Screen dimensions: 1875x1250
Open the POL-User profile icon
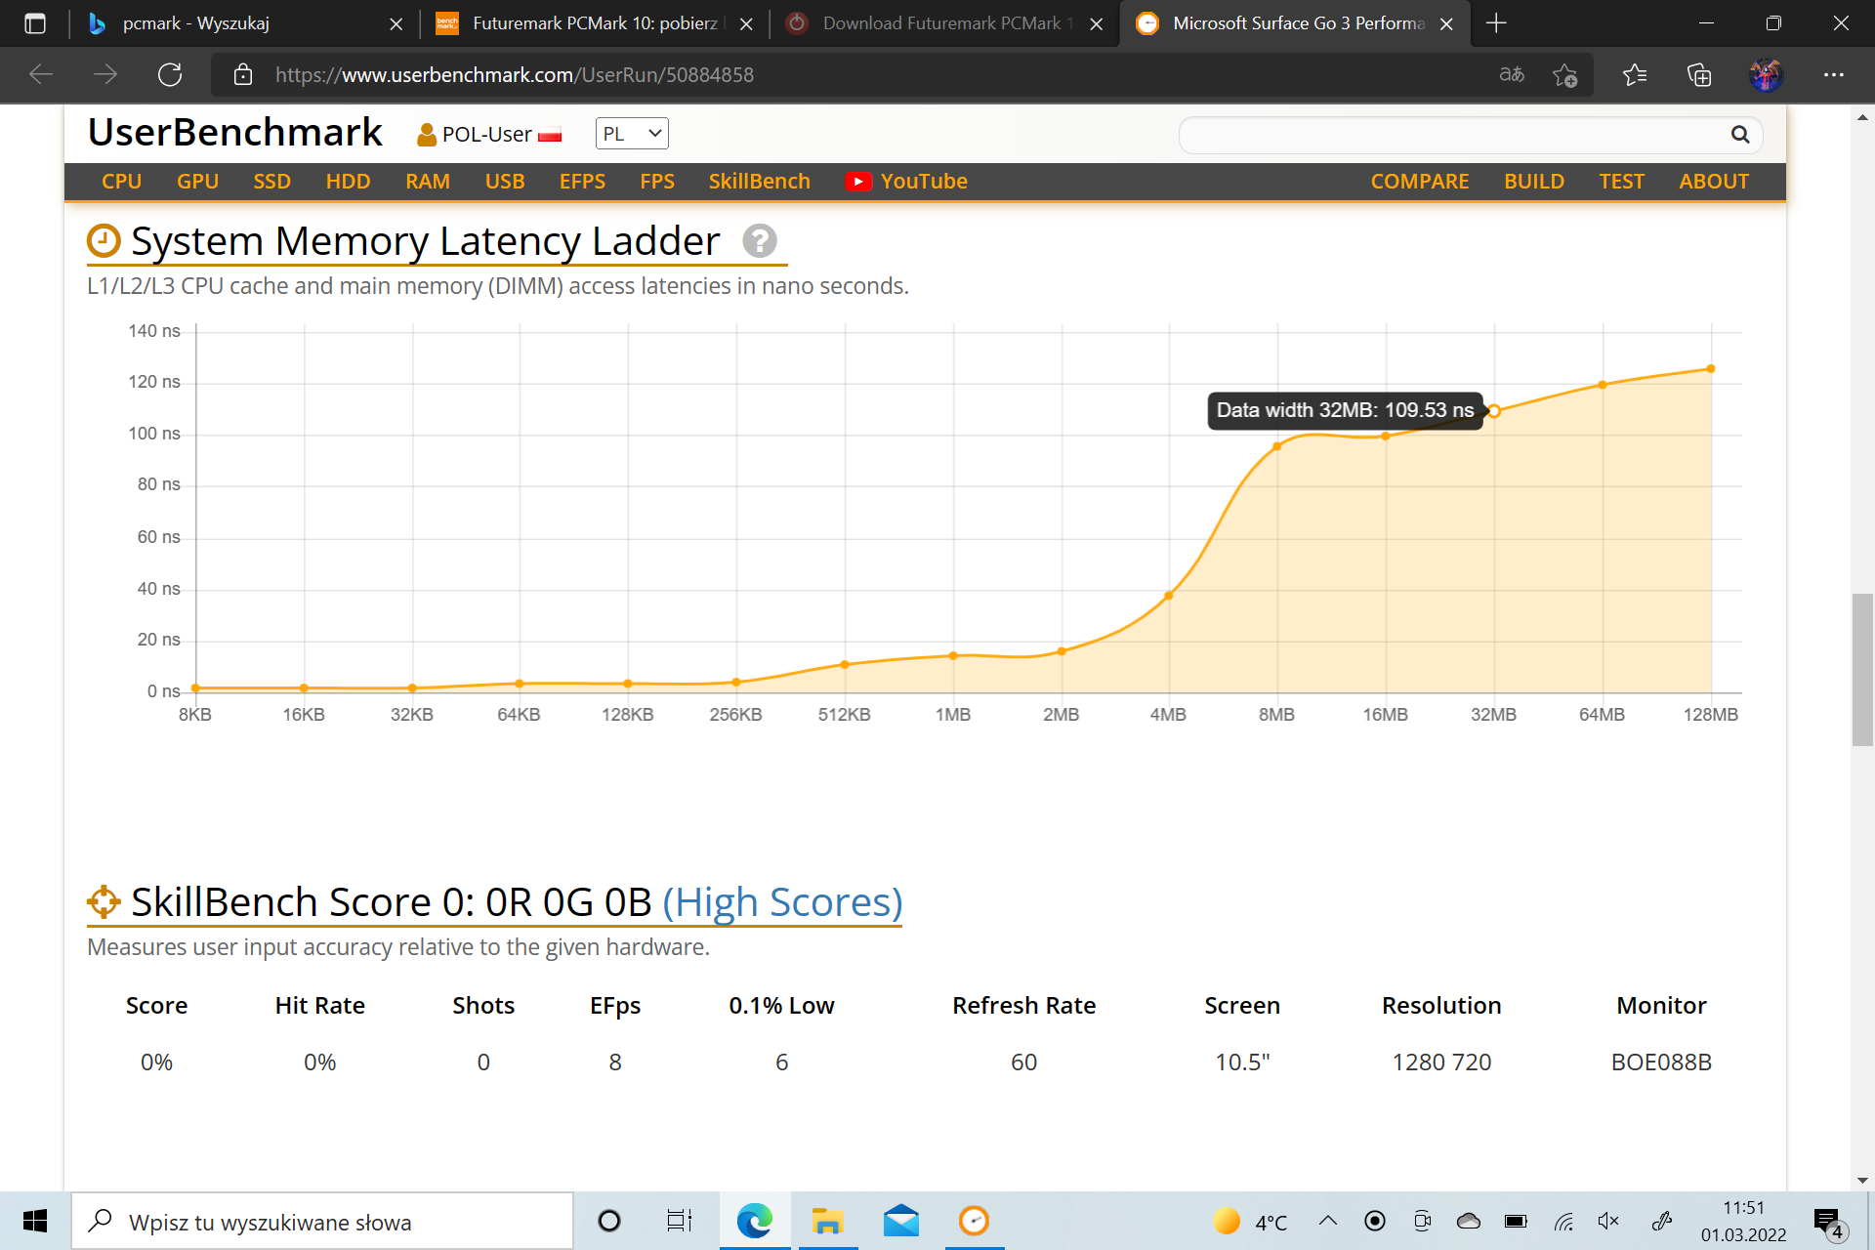426,135
